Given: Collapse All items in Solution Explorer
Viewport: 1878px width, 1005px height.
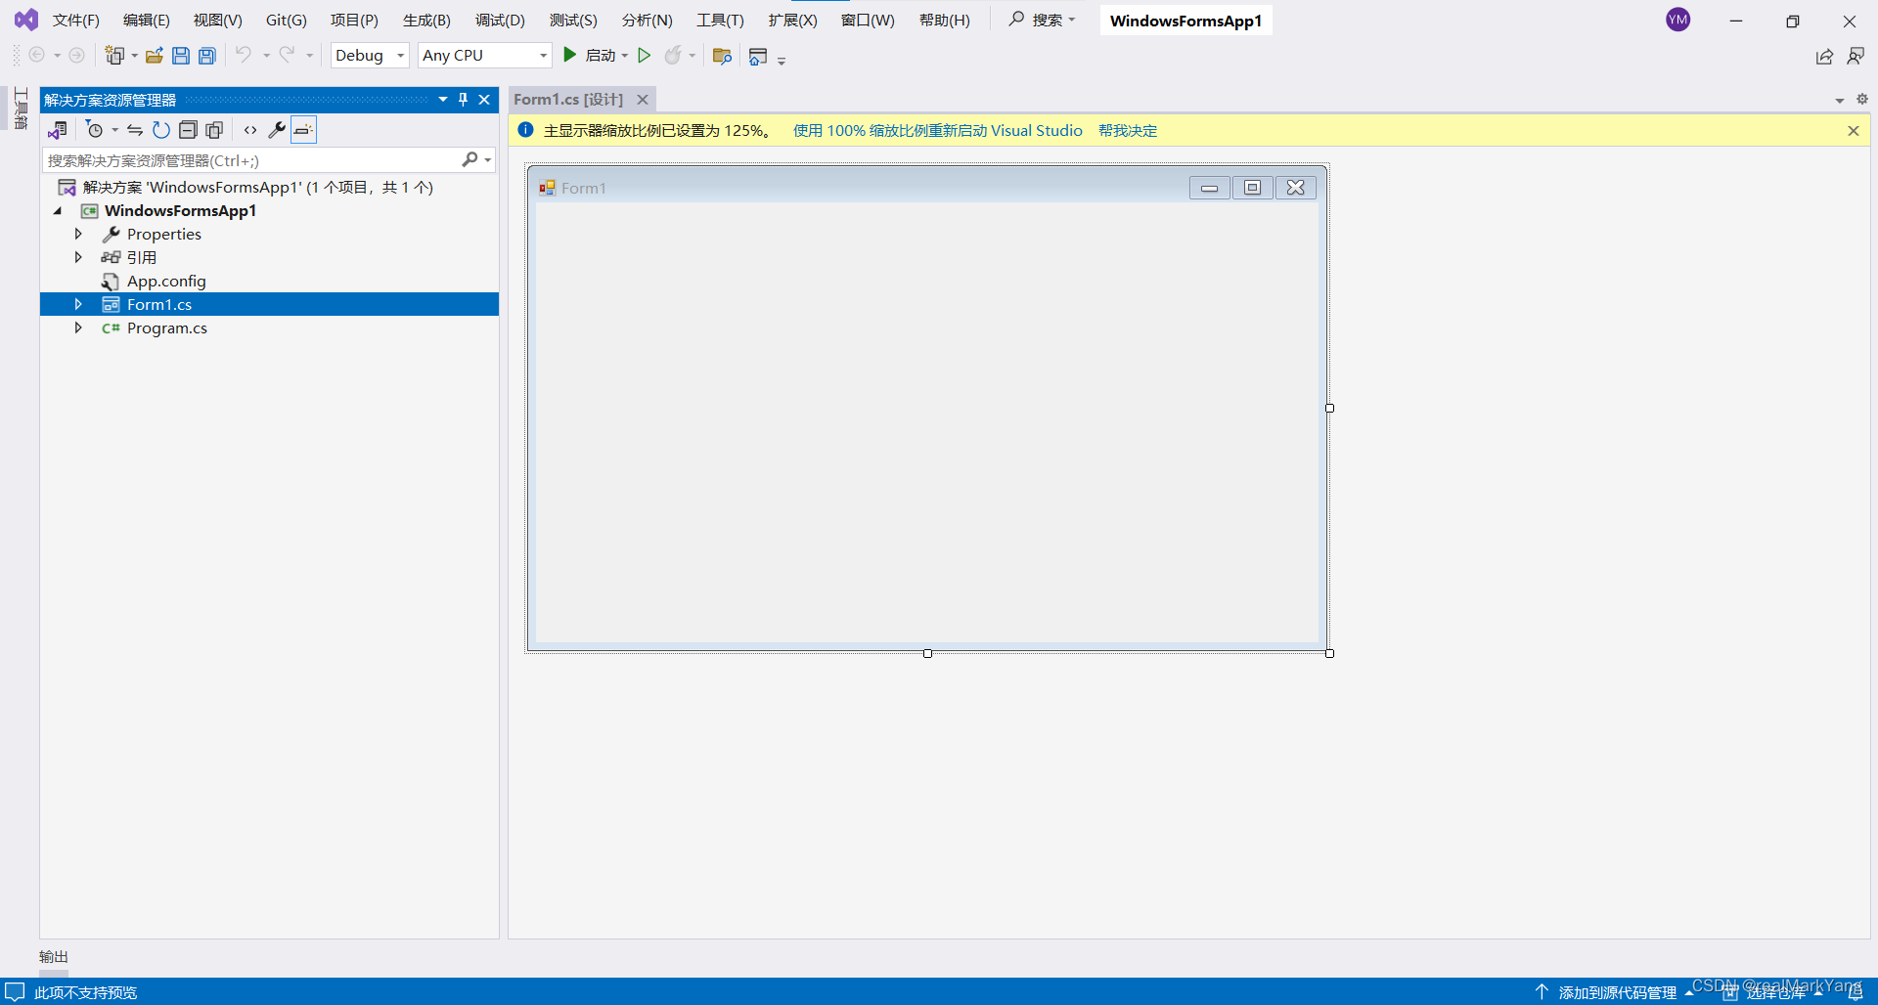Looking at the screenshot, I should pyautogui.click(x=188, y=130).
